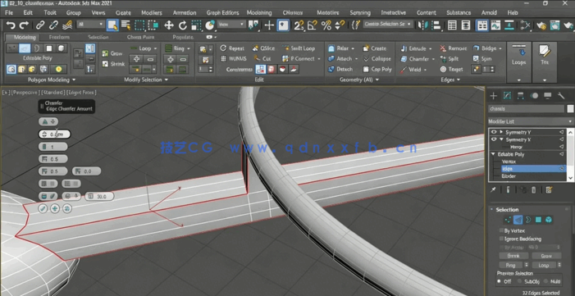Click the Pin Stack icon
The image size is (575, 296).
click(494, 189)
